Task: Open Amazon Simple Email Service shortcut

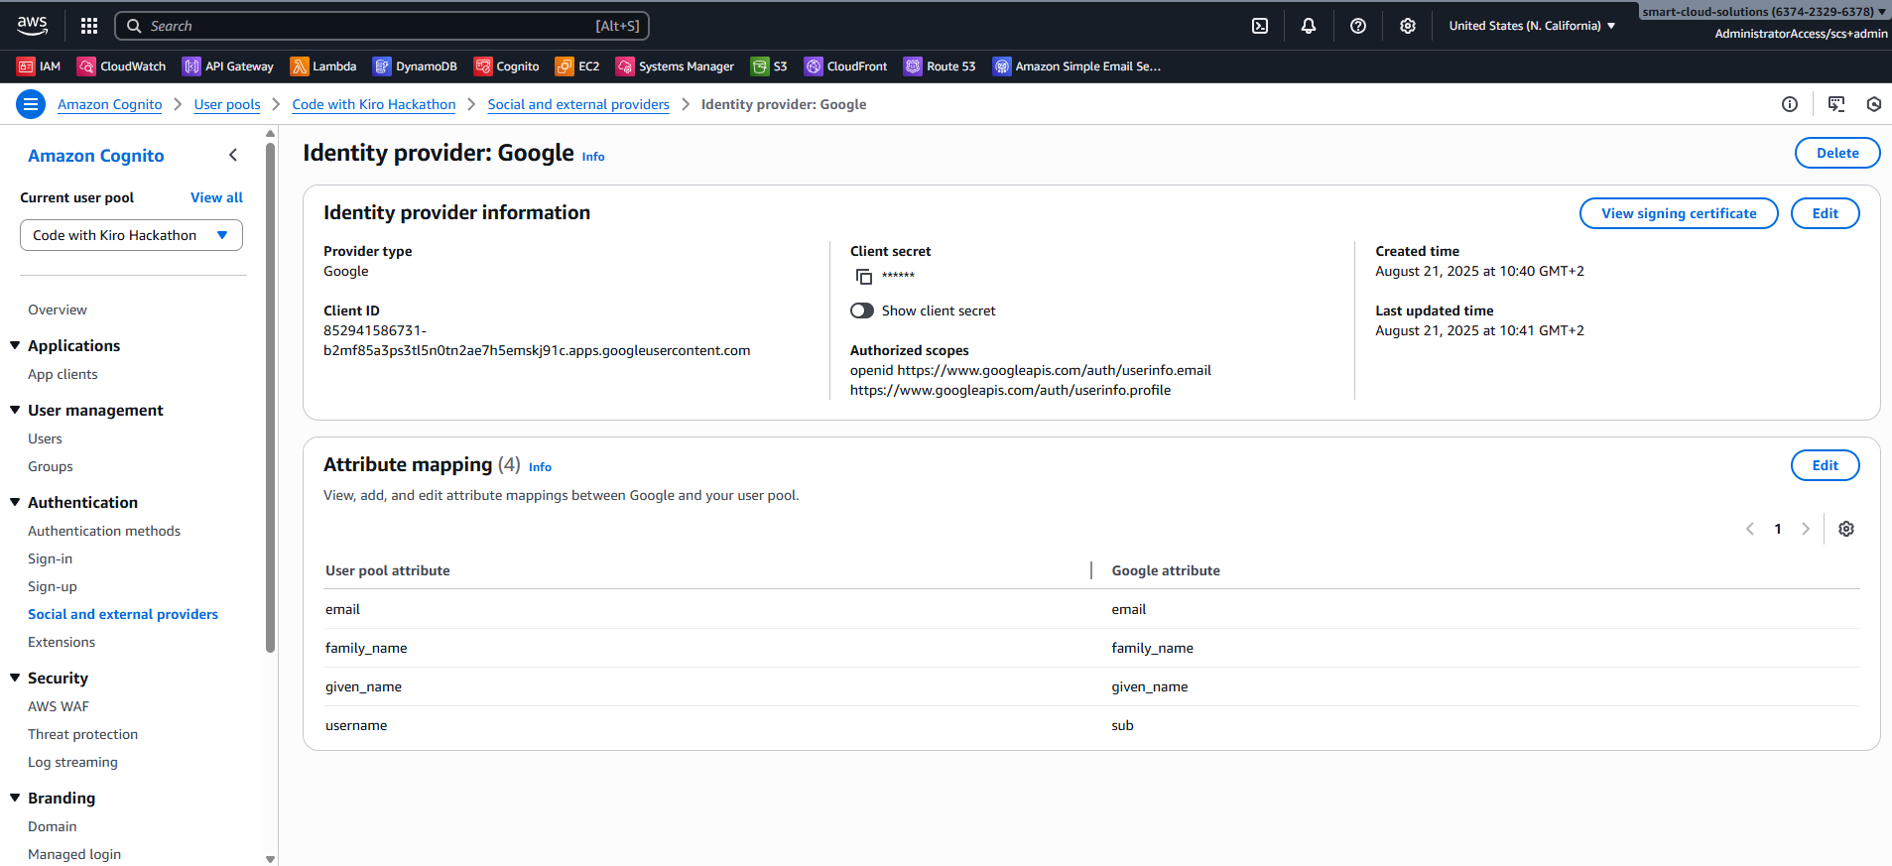Action: [1076, 66]
